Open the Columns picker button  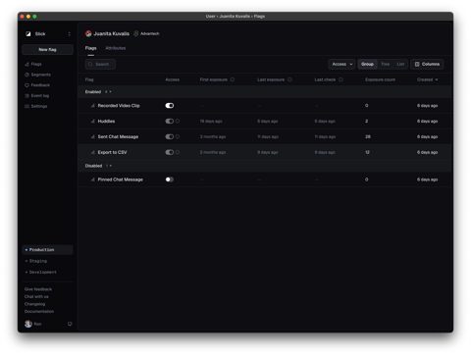(427, 65)
